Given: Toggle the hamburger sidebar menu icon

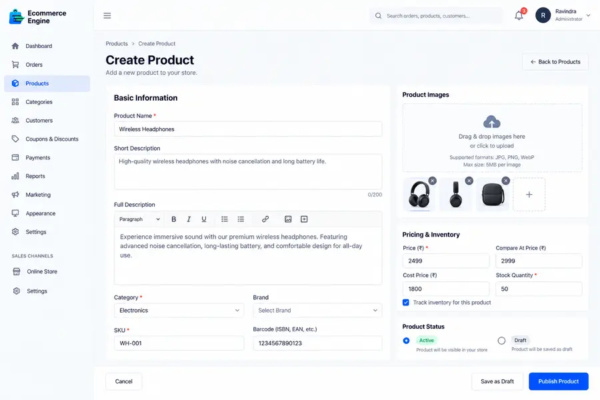Looking at the screenshot, I should coord(107,16).
